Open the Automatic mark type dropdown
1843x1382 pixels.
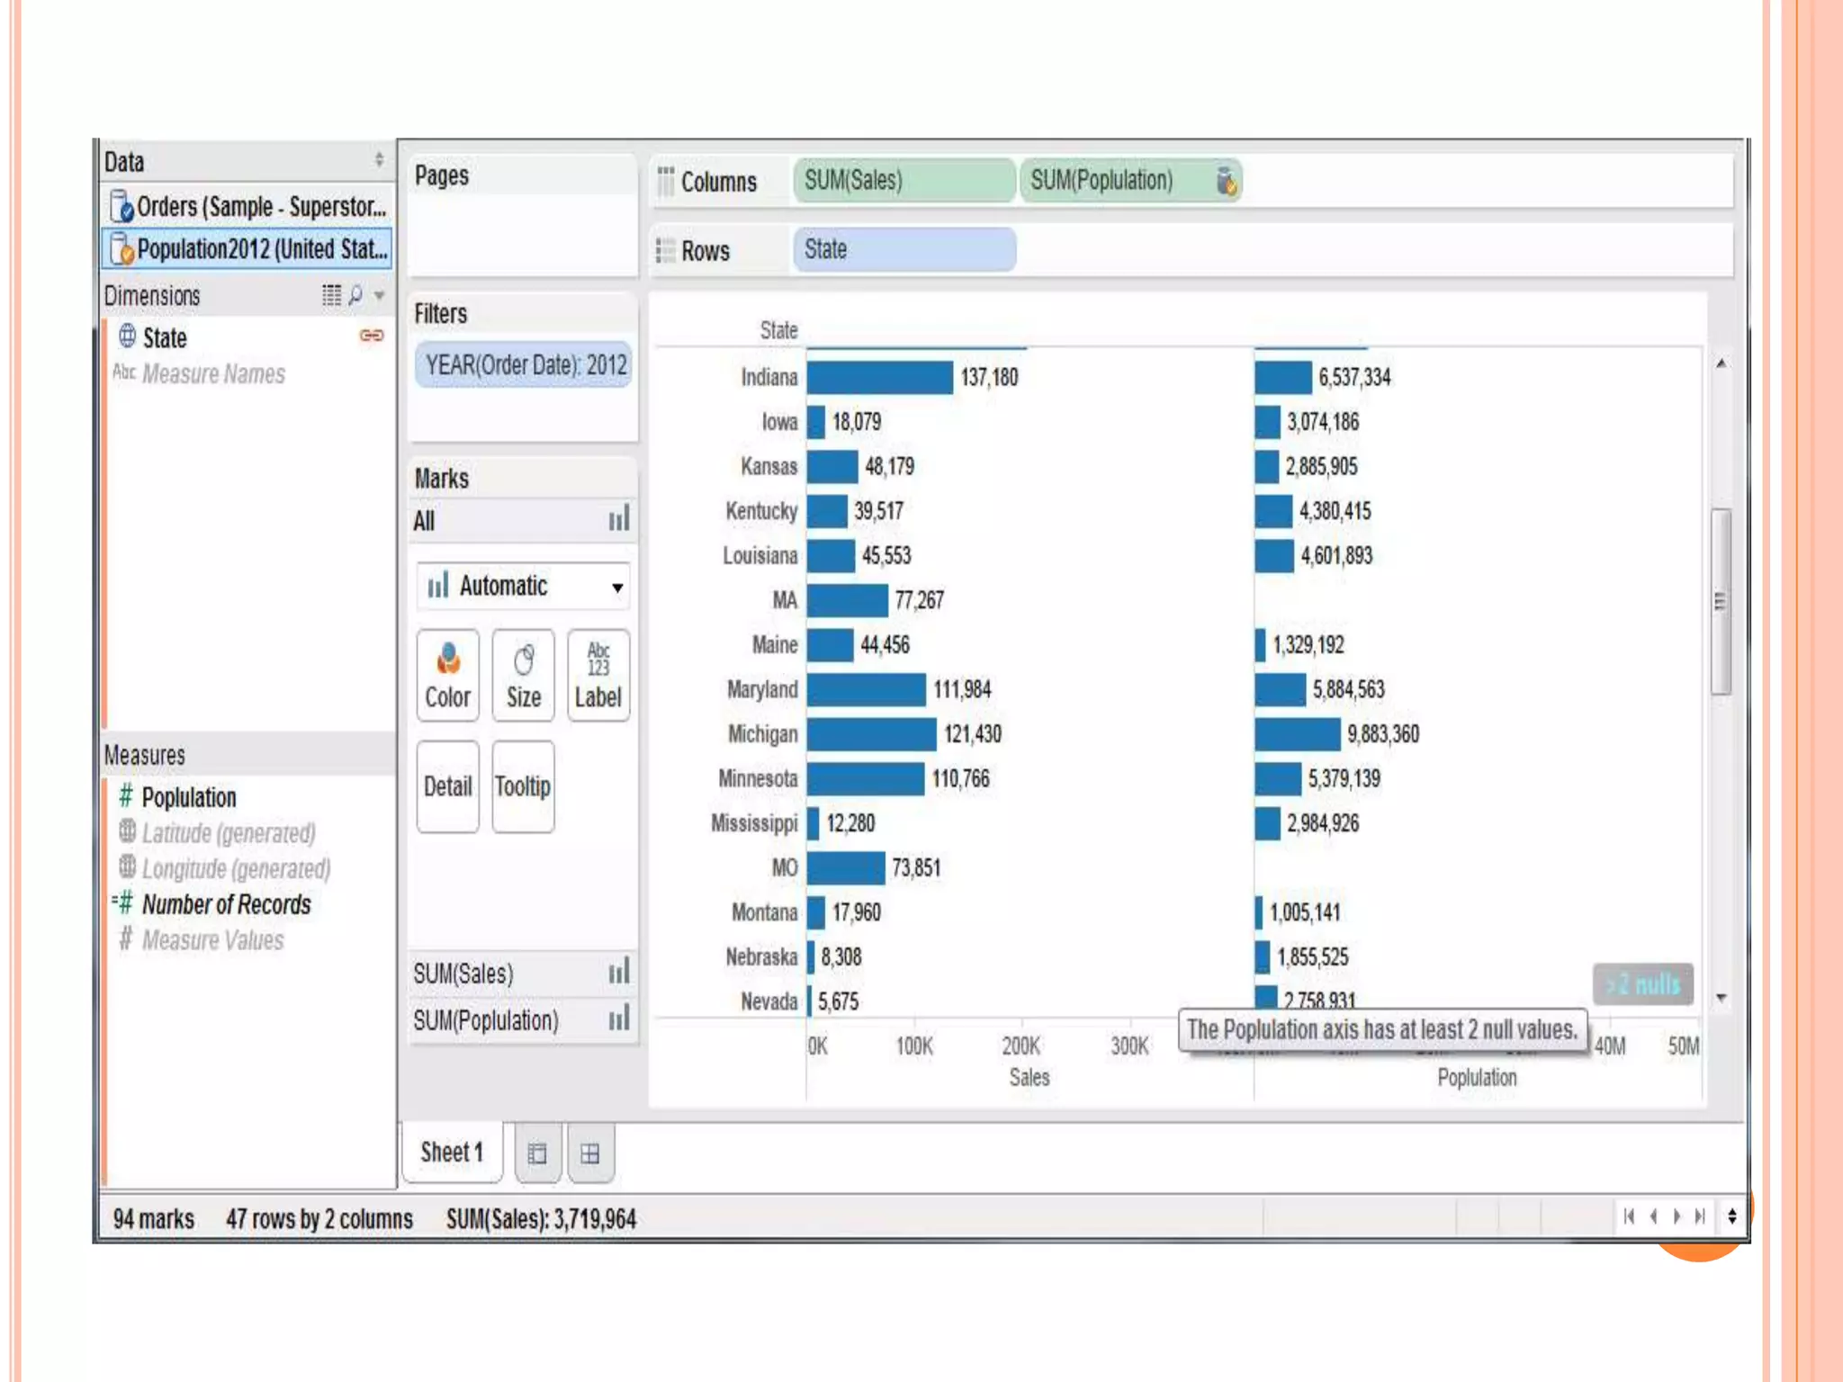(x=616, y=588)
